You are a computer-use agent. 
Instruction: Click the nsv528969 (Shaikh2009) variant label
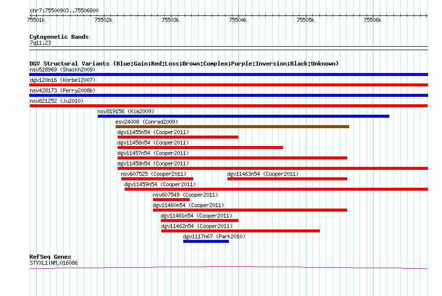tap(63, 70)
